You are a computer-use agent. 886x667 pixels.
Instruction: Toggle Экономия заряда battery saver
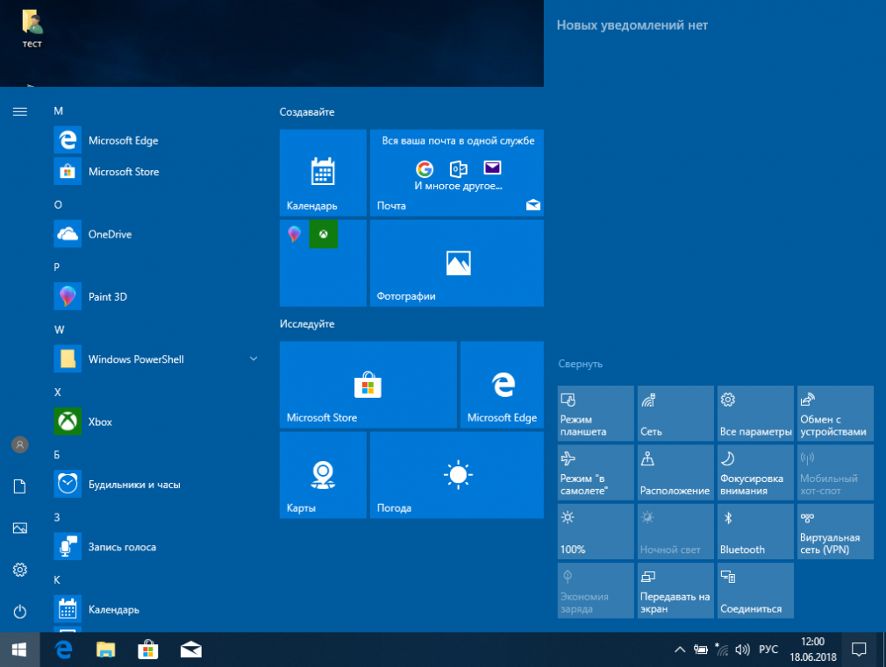[596, 590]
